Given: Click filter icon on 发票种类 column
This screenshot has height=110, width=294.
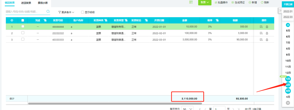Looking at the screenshot, I should pyautogui.click(x=106, y=20).
